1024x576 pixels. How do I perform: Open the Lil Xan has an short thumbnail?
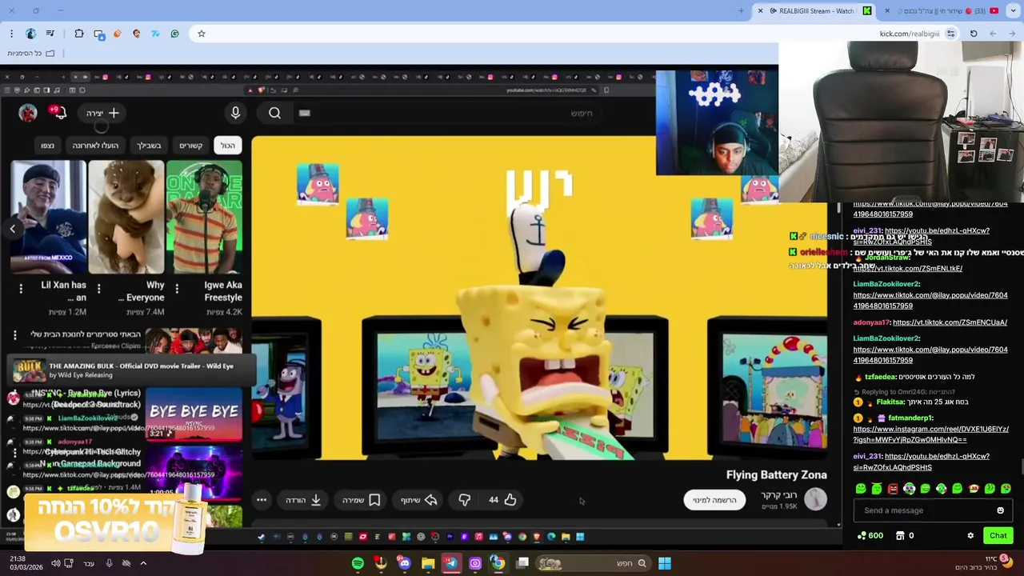coord(48,217)
